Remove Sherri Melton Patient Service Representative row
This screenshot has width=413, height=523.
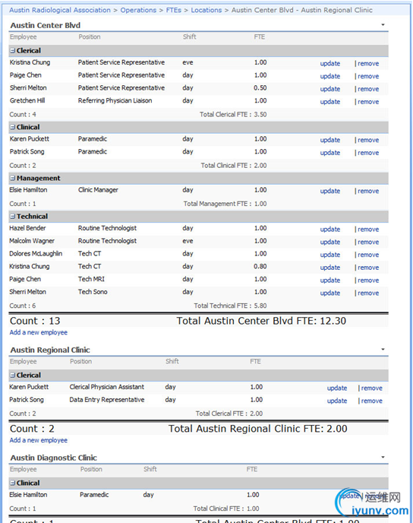click(368, 89)
